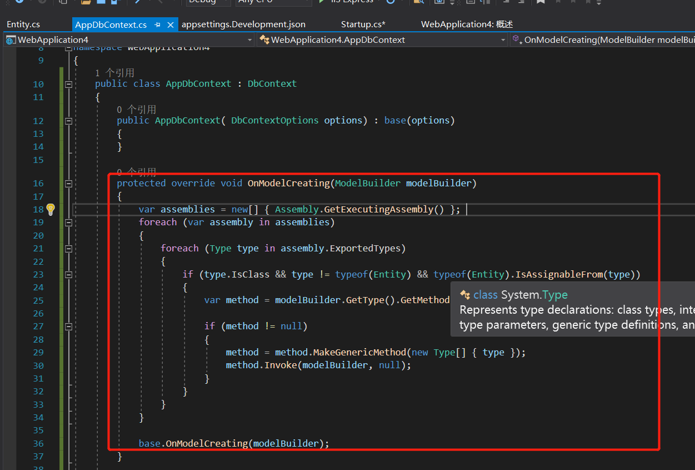Click 'ModelBuilder' parameter type on line 16
The image size is (695, 470).
point(368,183)
